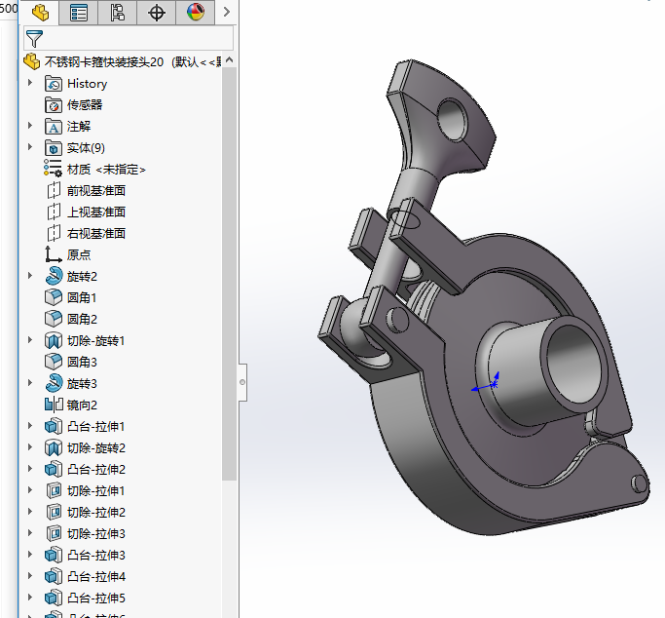Image resolution: width=665 pixels, height=618 pixels.
Task: Click 材质 <未指定> material entry
Action: coord(105,170)
